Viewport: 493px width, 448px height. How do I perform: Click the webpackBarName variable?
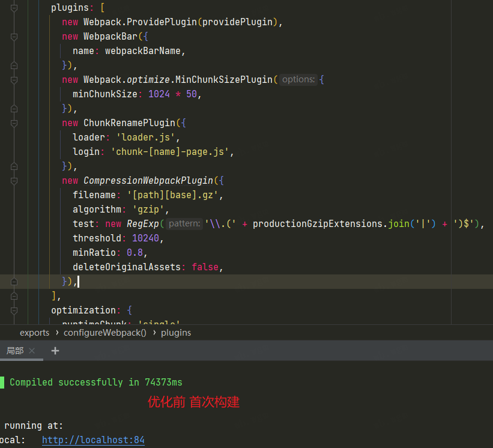(x=143, y=51)
